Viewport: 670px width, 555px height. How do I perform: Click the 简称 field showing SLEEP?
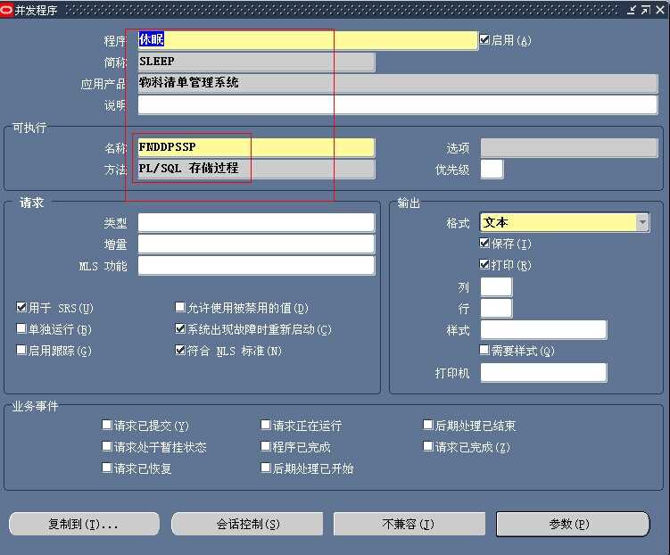[256, 62]
